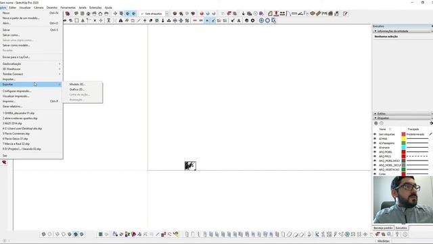Screen dimensions: 433x244
Task: Click the green swatch of ARQ_VEGETACAO tag
Action: pyautogui.click(x=403, y=169)
